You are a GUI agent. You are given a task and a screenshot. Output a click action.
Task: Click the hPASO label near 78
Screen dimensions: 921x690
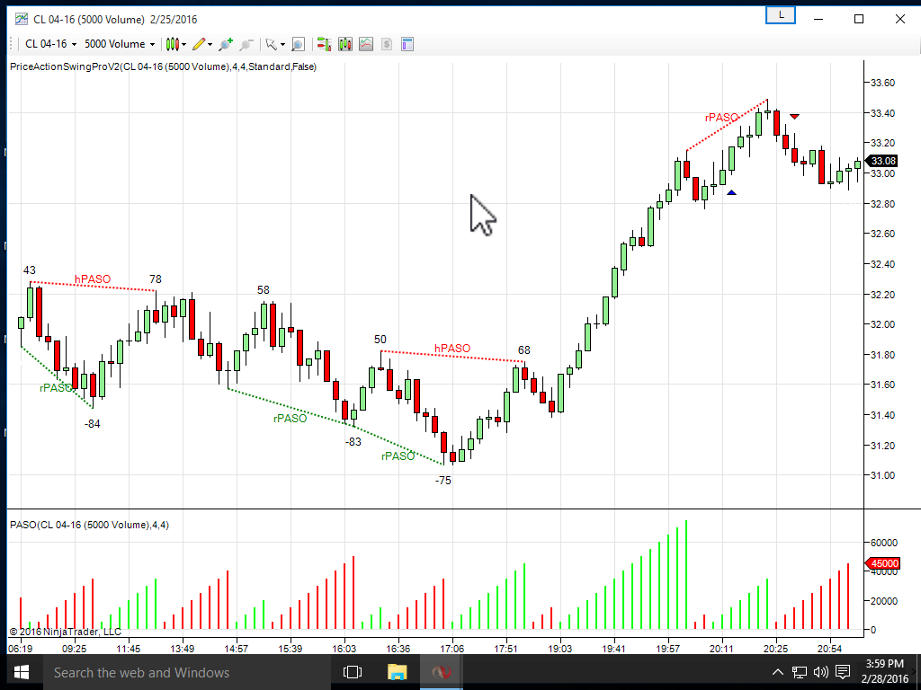(x=93, y=279)
